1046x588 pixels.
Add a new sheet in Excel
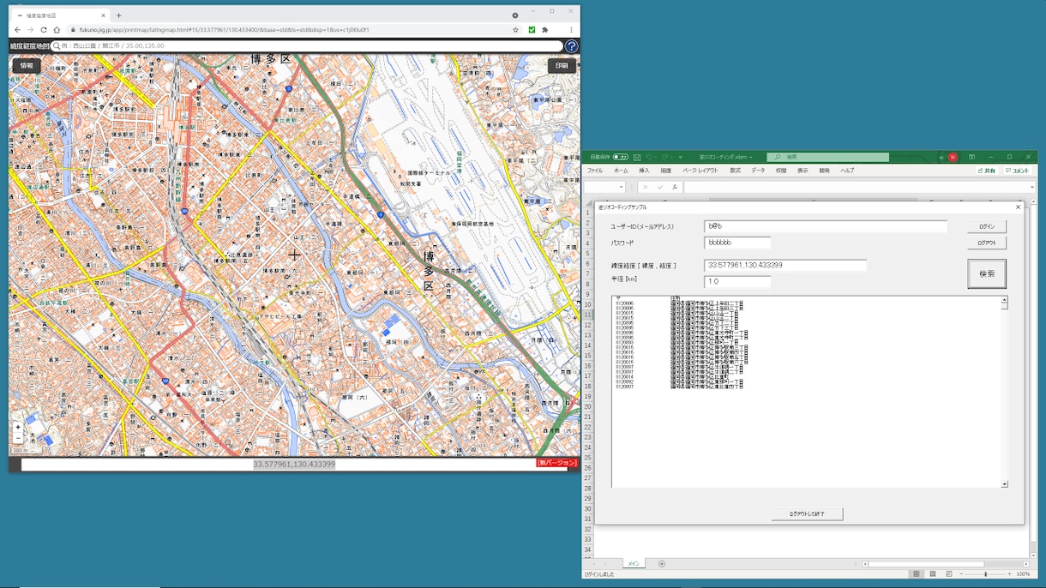(x=661, y=564)
